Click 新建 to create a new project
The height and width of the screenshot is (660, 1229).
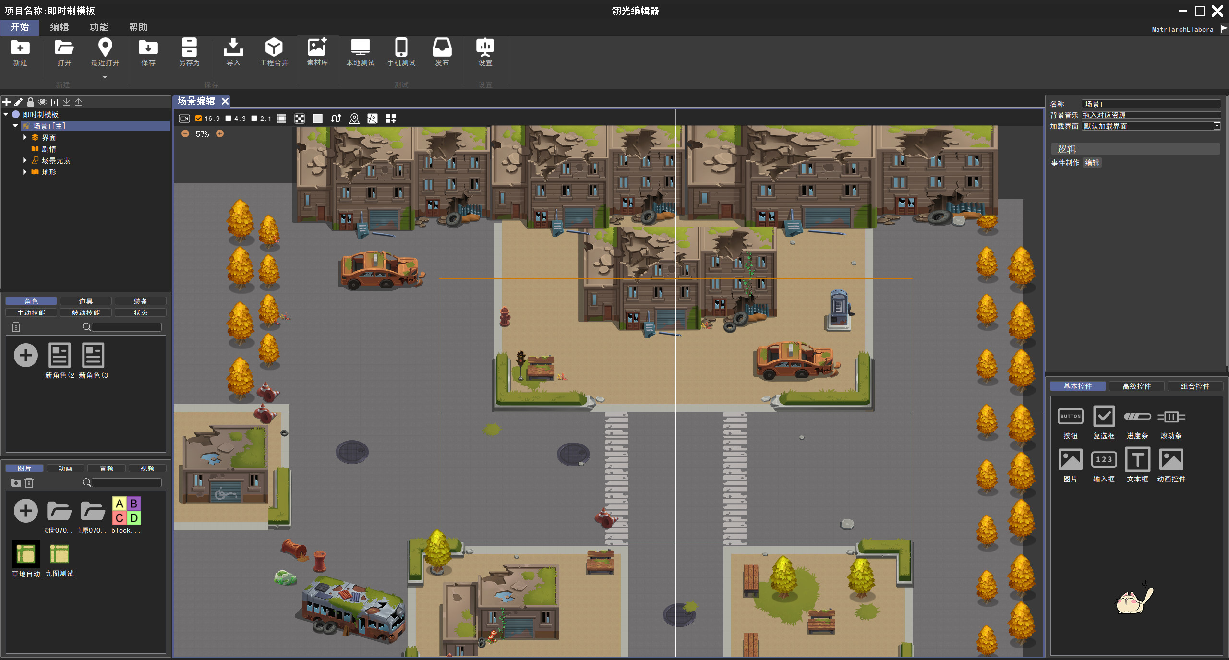pos(20,53)
